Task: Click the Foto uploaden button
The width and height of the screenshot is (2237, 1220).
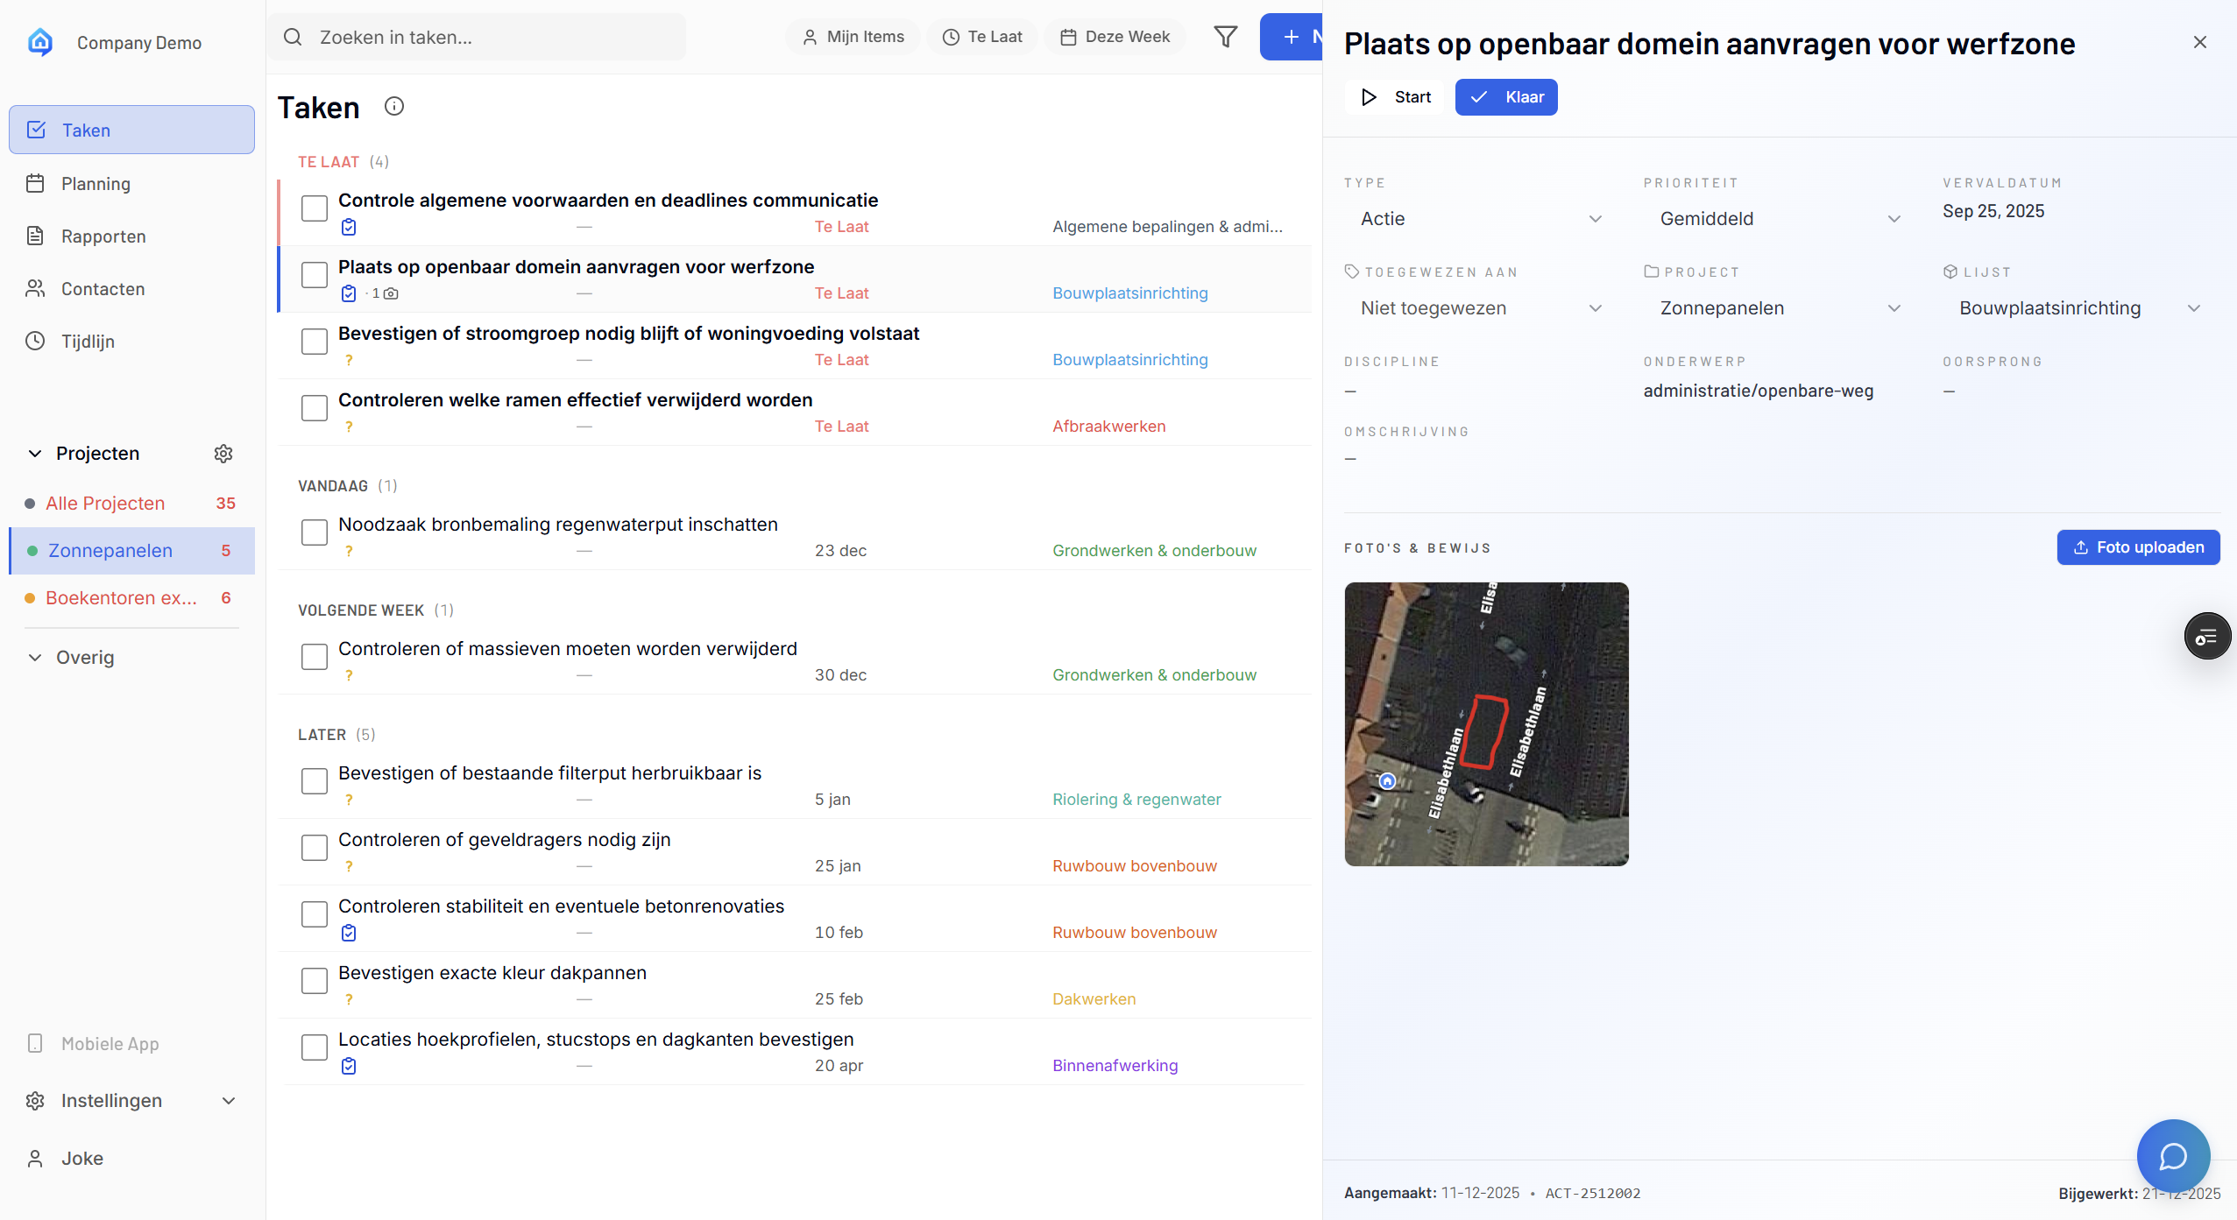Action: click(x=2137, y=547)
